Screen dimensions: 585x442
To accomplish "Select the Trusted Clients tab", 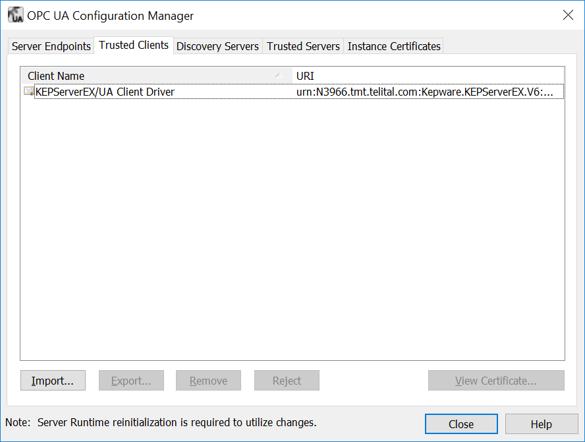I will tap(134, 46).
